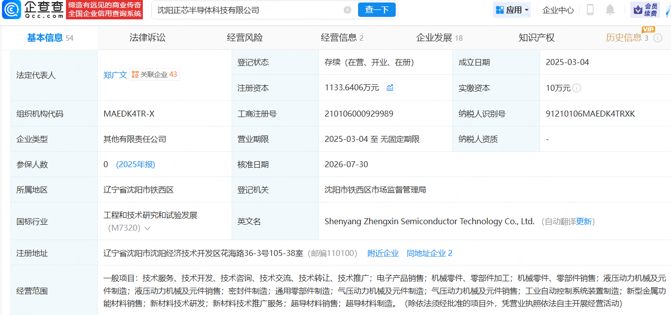
Task: Open the 附近企业 nearby companies link
Action: click(383, 253)
